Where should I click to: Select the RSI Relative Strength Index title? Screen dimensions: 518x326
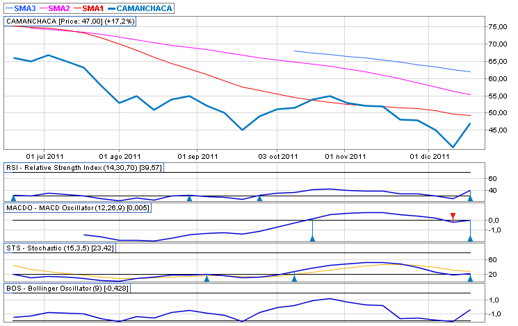[x=84, y=168]
